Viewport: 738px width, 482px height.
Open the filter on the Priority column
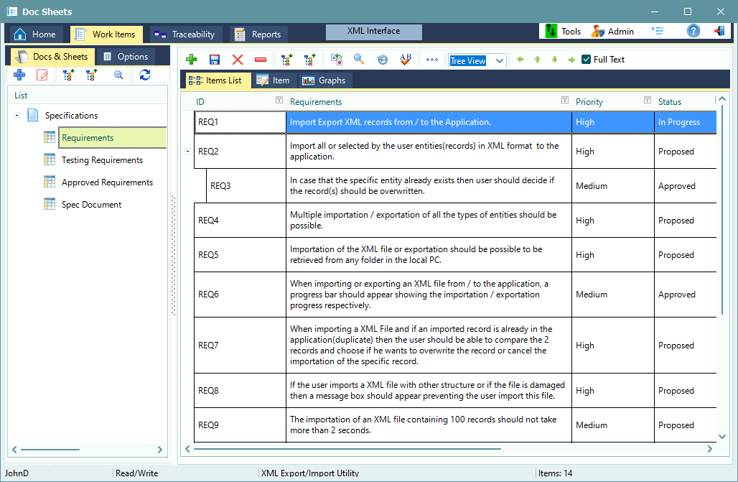pos(648,101)
